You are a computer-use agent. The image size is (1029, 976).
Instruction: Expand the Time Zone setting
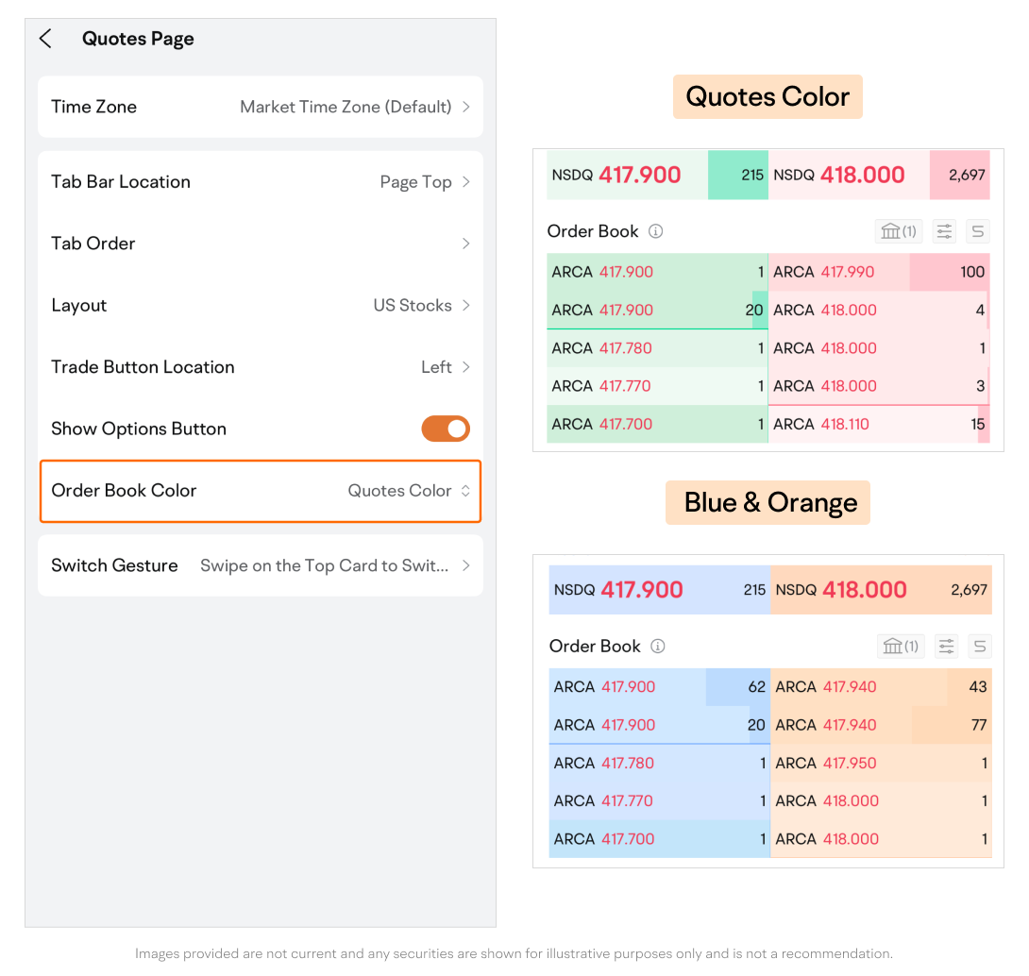260,107
